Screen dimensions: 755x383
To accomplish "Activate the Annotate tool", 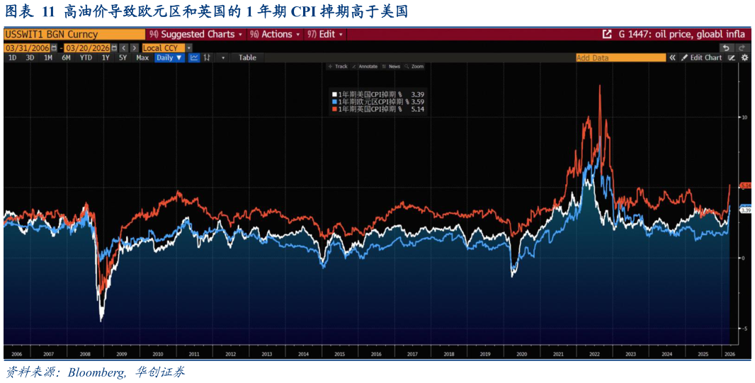I will click(365, 67).
